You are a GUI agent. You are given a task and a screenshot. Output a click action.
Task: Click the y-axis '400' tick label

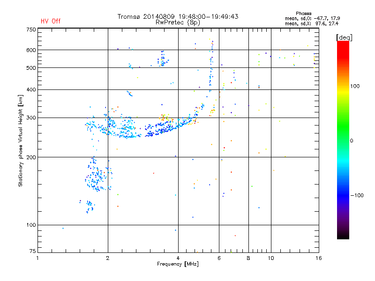point(31,89)
